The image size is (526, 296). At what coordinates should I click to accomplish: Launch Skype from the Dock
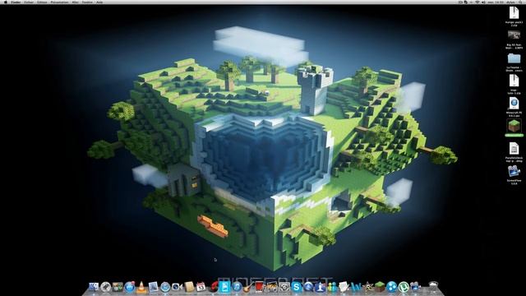click(297, 287)
